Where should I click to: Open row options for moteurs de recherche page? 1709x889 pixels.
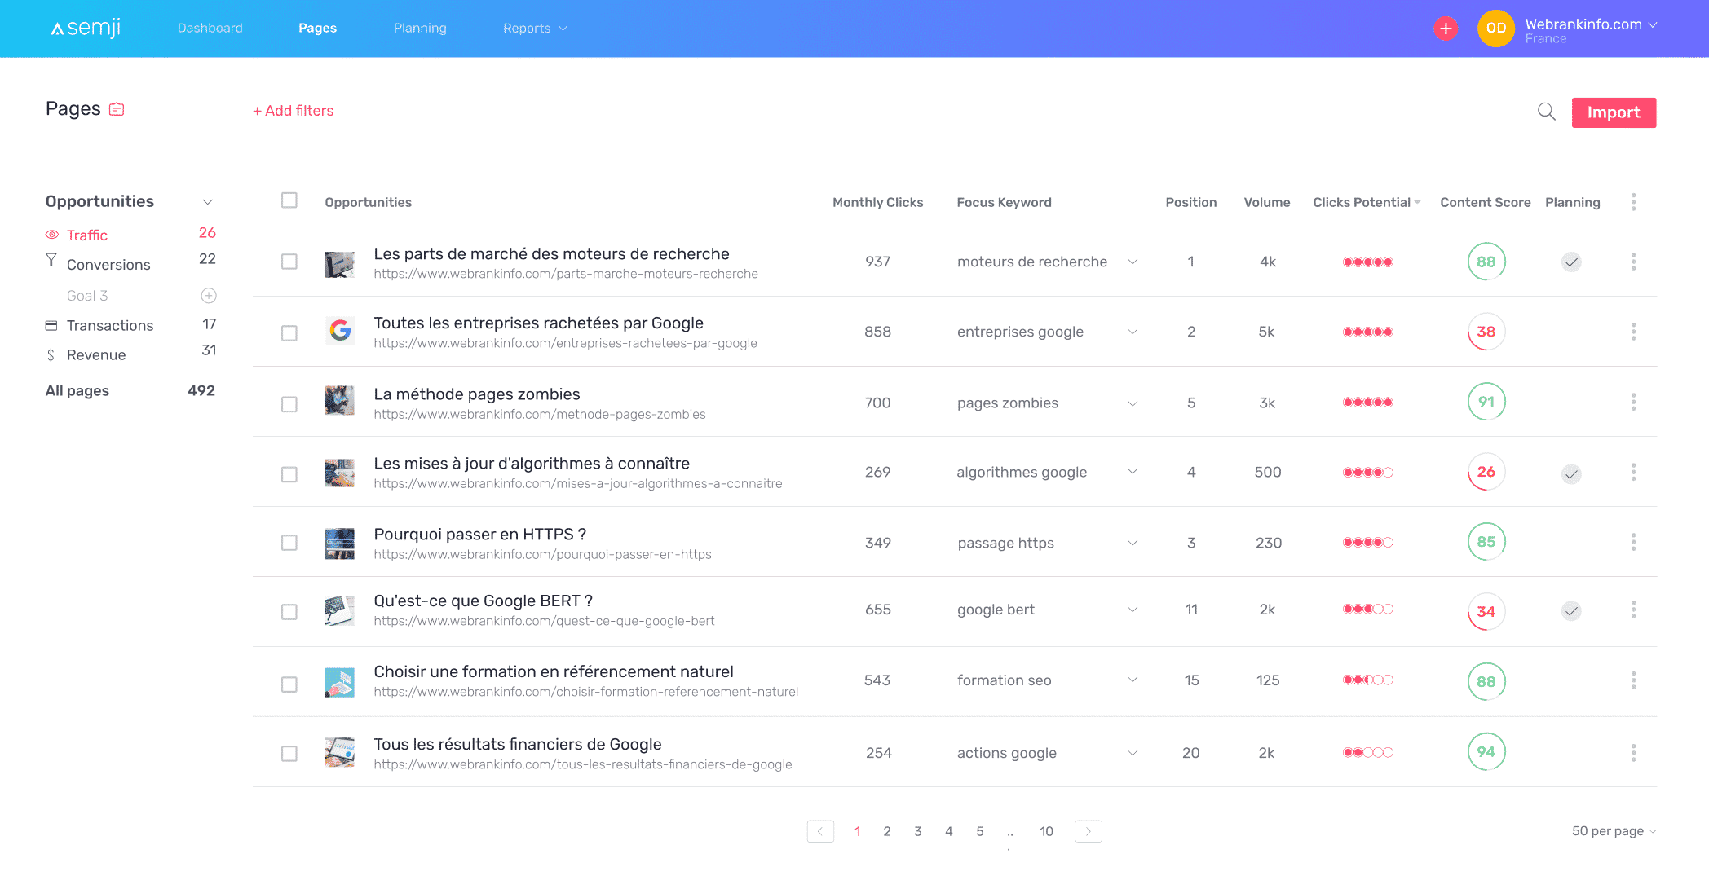pyautogui.click(x=1633, y=262)
